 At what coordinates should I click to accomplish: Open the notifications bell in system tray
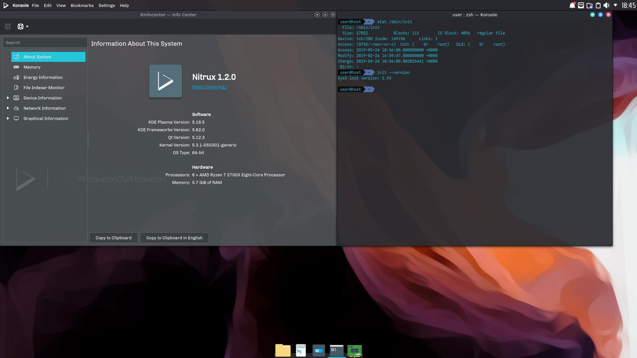coord(572,5)
